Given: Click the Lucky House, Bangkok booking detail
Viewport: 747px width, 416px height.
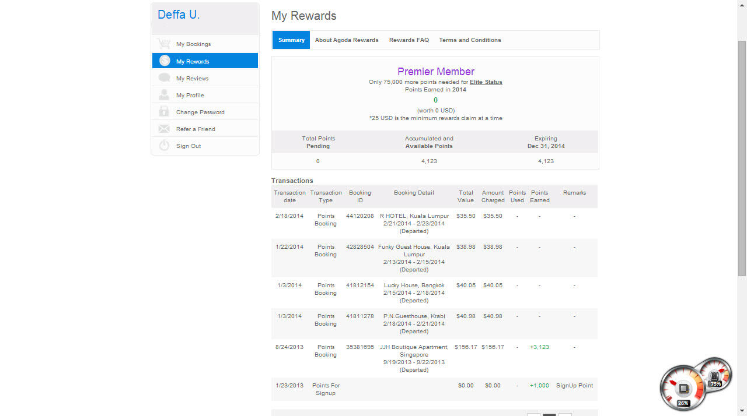Looking at the screenshot, I should 414,292.
